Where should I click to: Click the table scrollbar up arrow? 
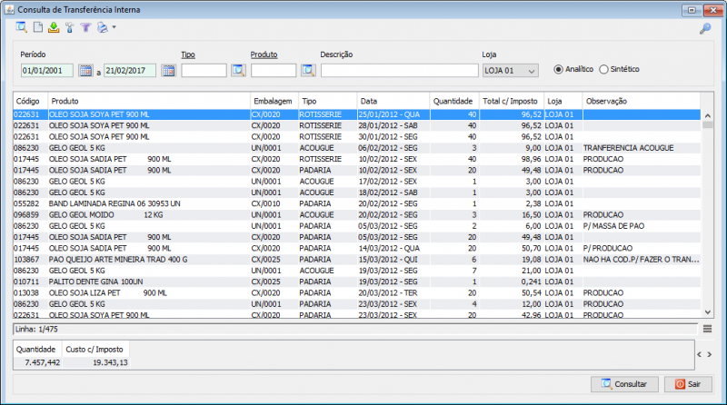708,115
